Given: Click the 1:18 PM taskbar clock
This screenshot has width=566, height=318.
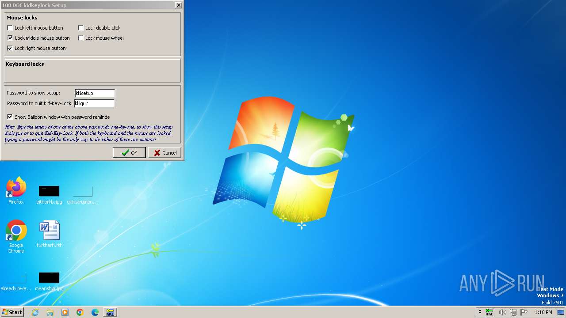Looking at the screenshot, I should pos(543,312).
